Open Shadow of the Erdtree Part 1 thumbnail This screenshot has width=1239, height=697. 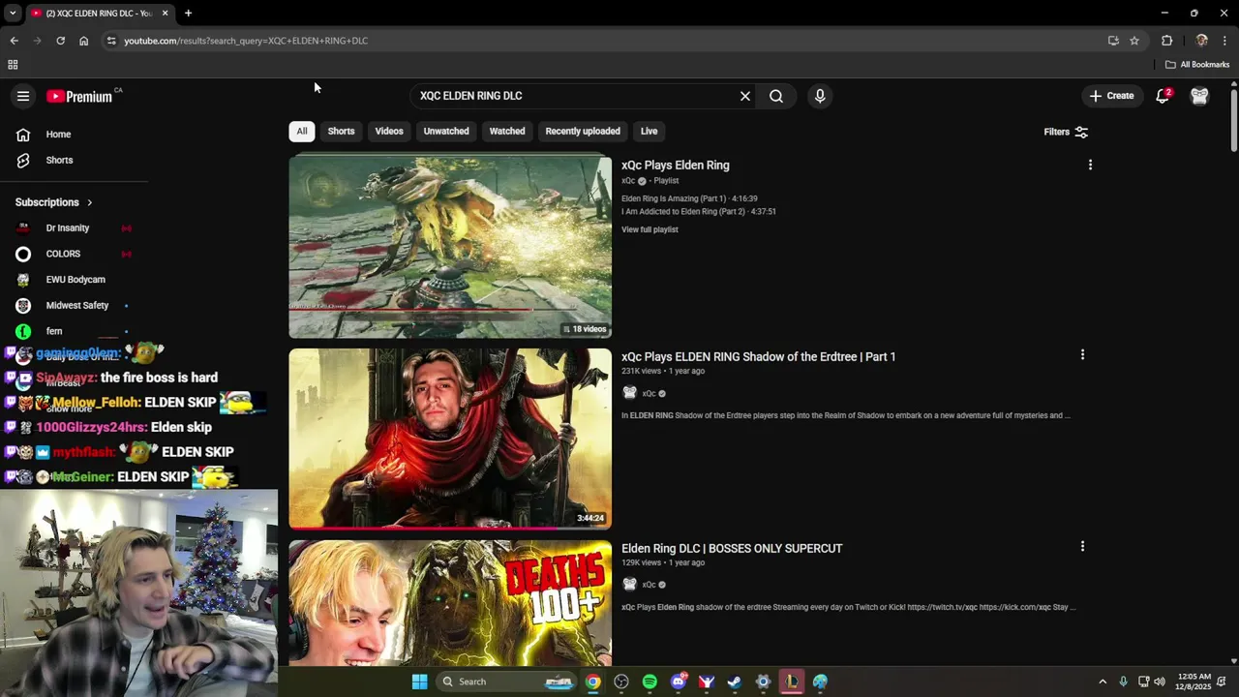click(x=450, y=439)
